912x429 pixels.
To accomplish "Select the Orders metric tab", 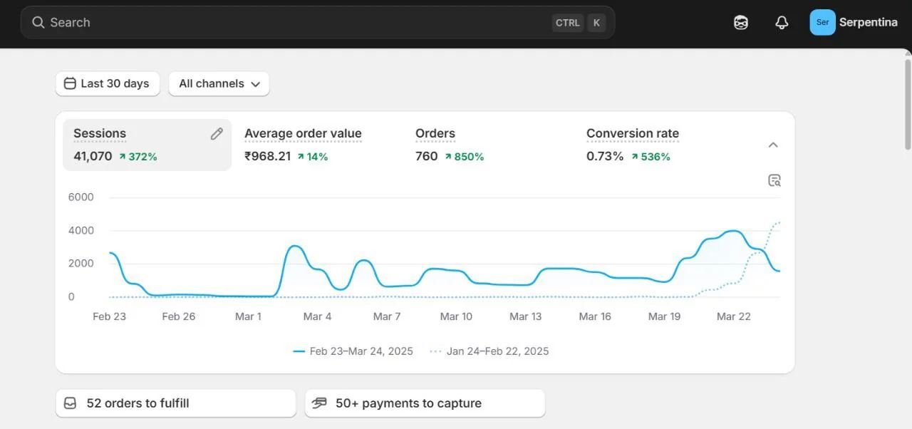I will (449, 144).
